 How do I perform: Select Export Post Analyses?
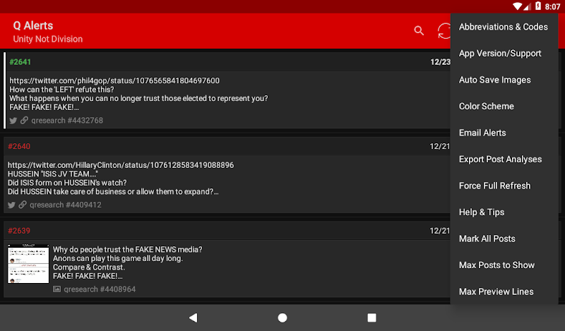(504, 160)
